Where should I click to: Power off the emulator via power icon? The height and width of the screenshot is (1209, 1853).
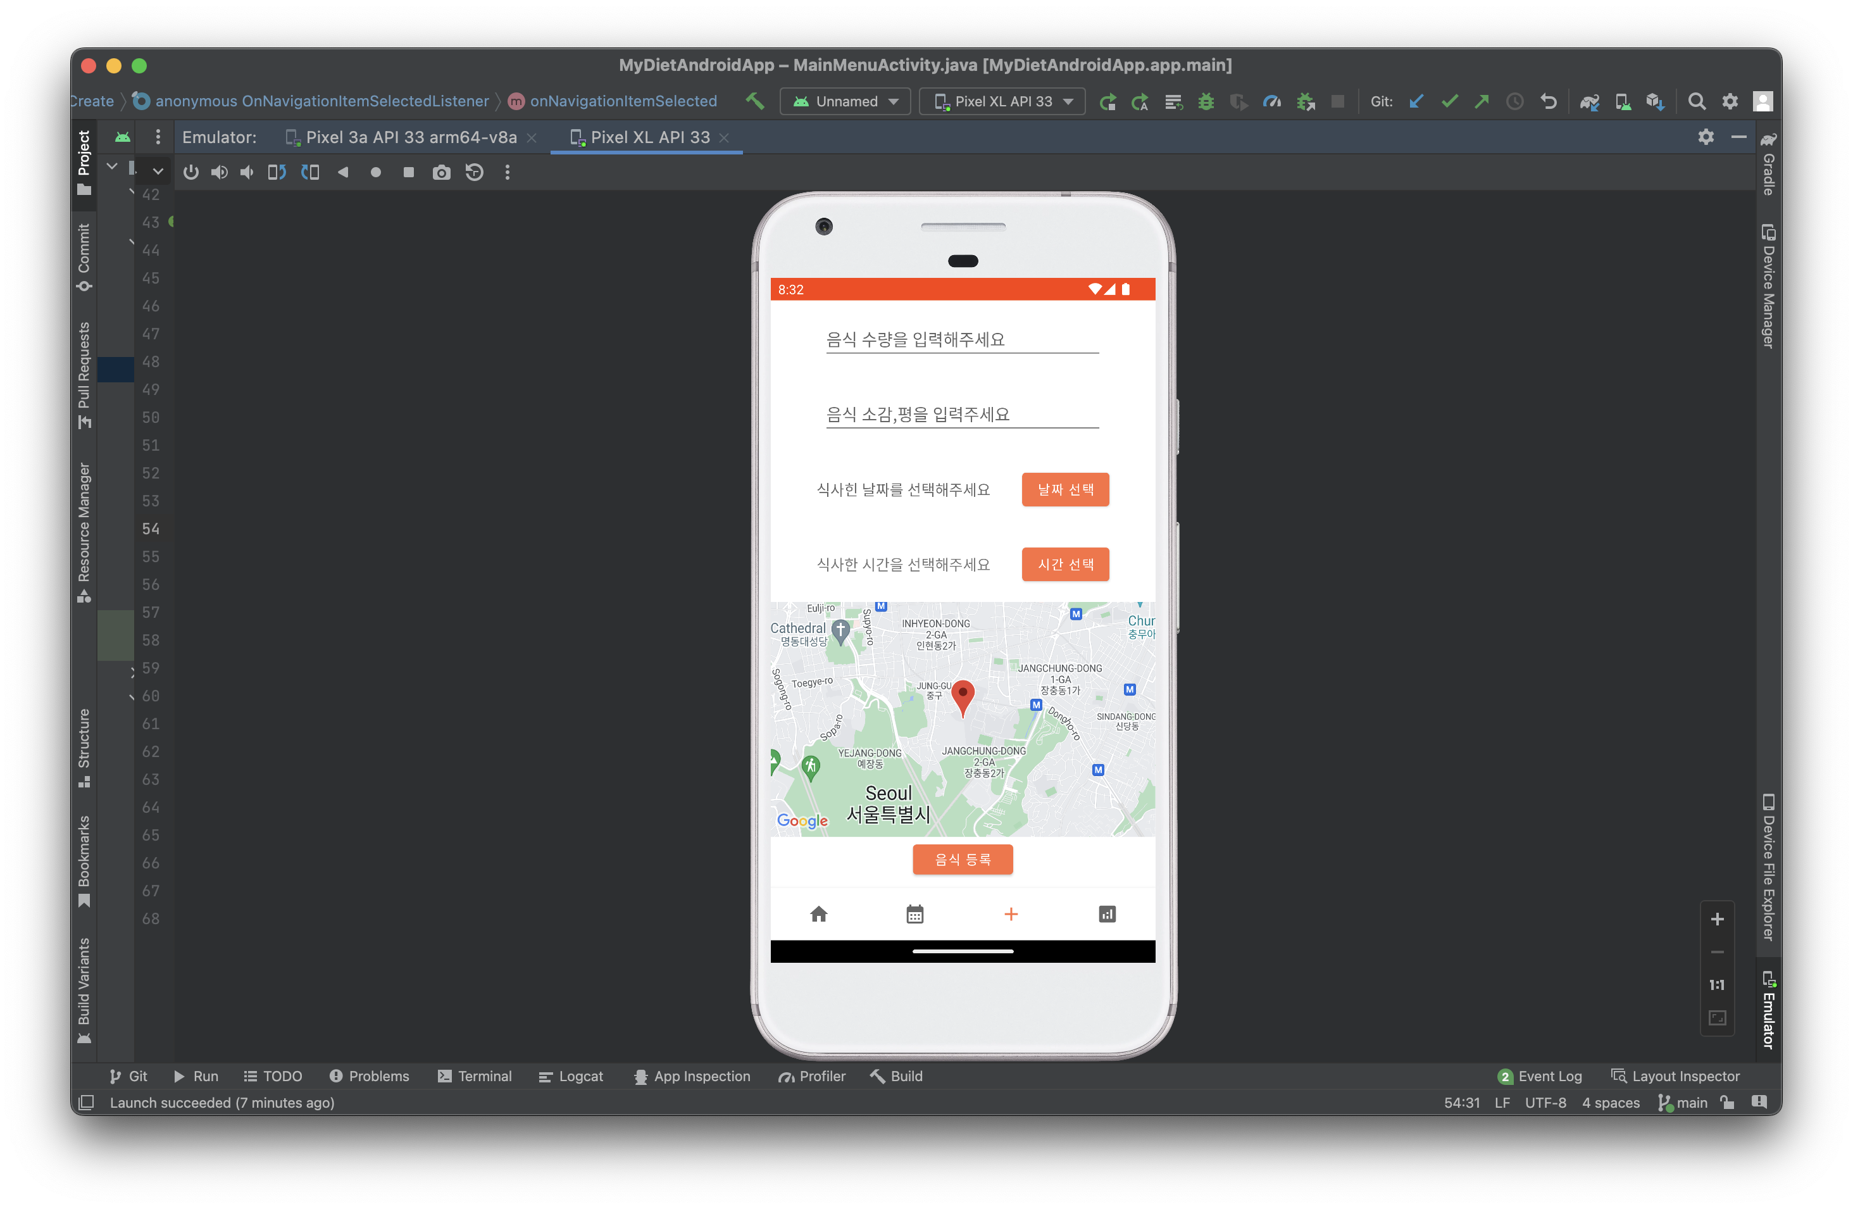[190, 172]
